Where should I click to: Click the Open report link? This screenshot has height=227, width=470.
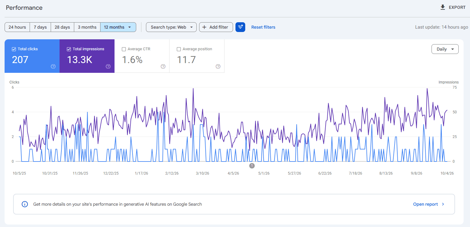[x=425, y=204]
